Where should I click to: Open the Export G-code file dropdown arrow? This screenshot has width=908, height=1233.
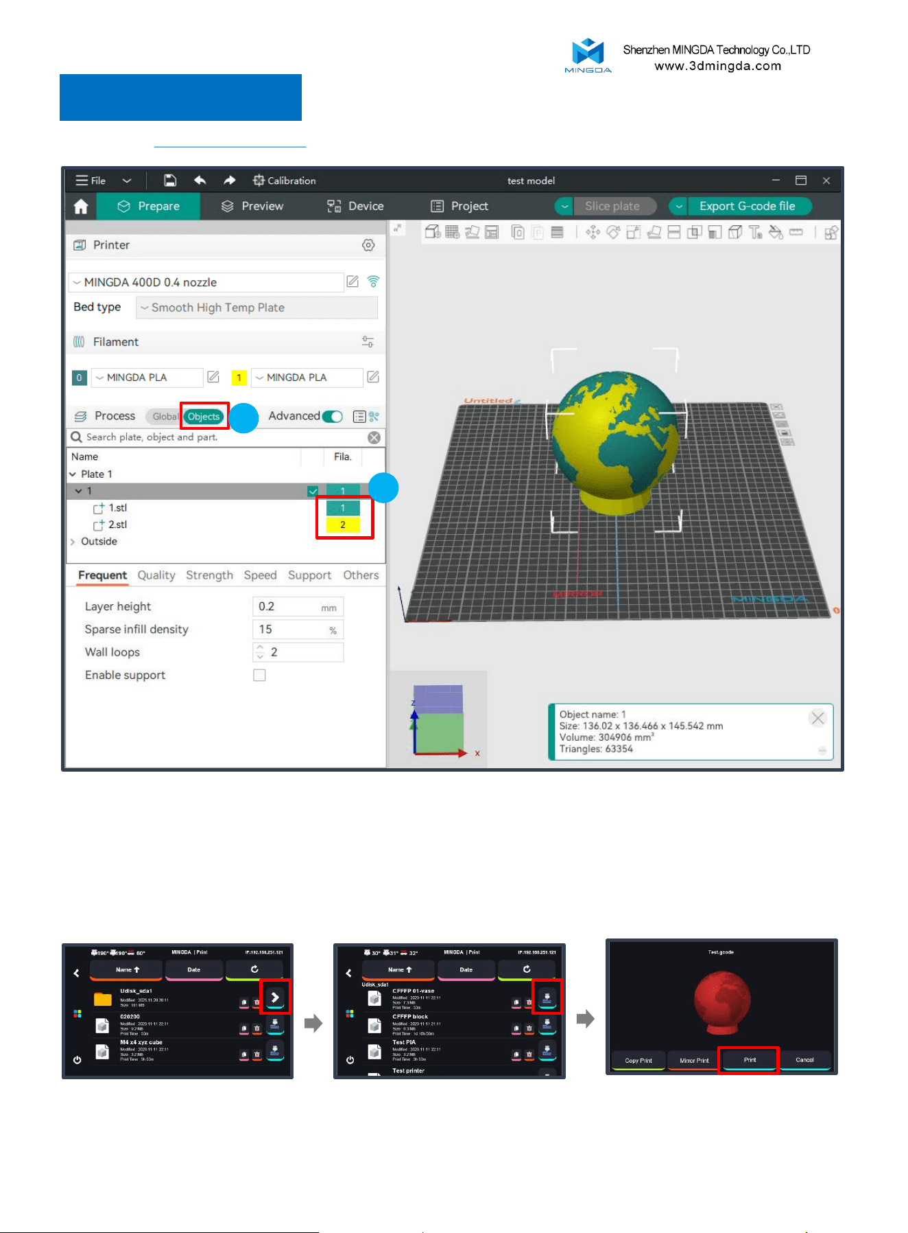pos(678,206)
